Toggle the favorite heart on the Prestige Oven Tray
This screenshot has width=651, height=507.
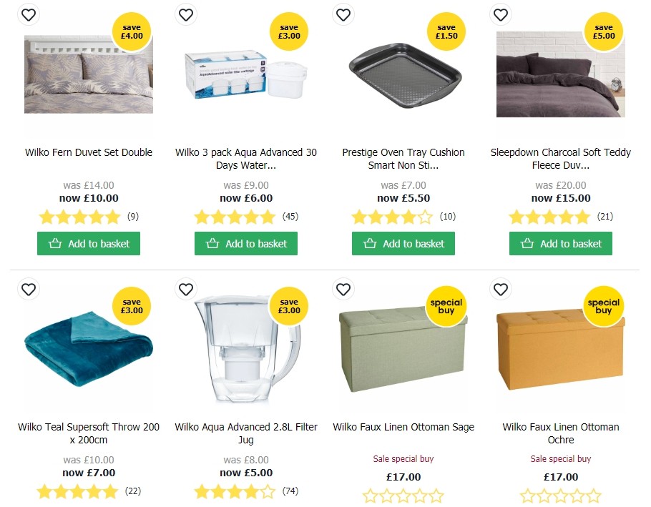[x=343, y=14]
